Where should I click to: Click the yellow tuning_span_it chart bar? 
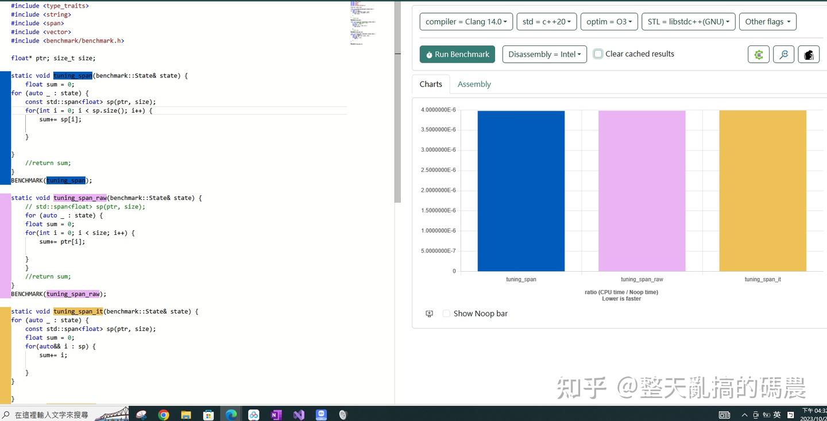tap(763, 191)
